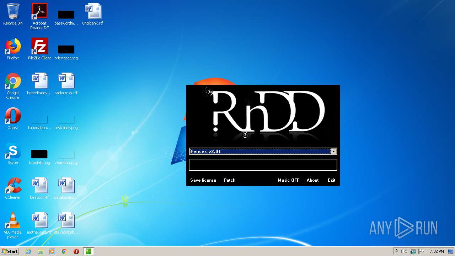Click Save license
455x256 pixels.
click(203, 180)
